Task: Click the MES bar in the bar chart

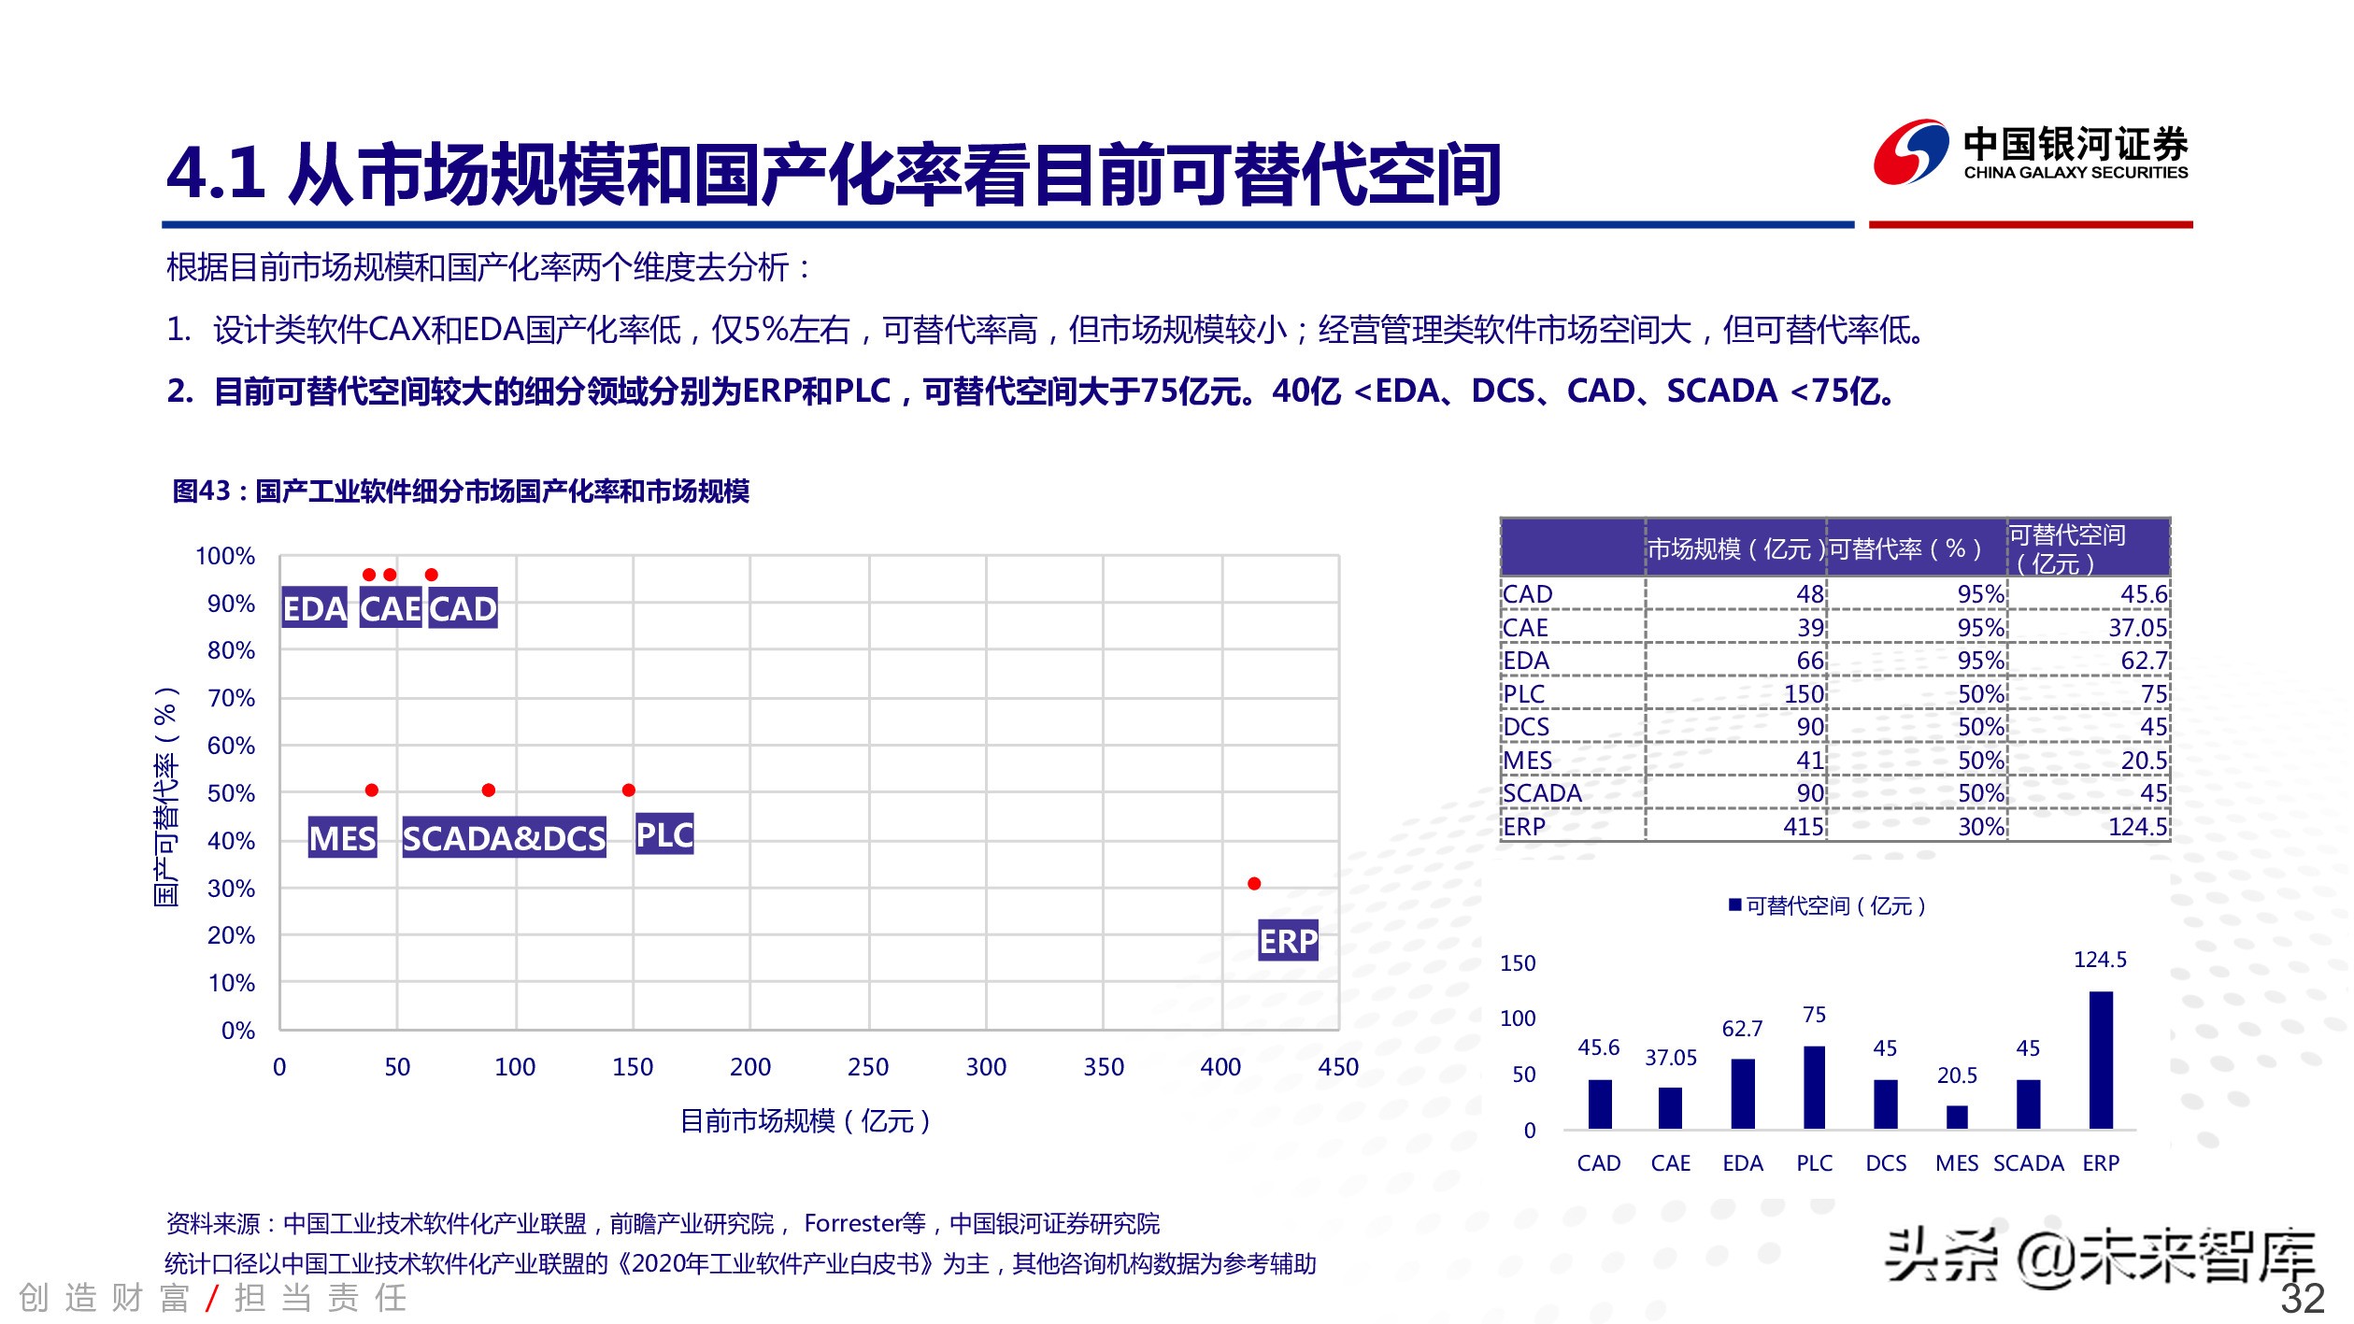Action: pos(1957,1118)
